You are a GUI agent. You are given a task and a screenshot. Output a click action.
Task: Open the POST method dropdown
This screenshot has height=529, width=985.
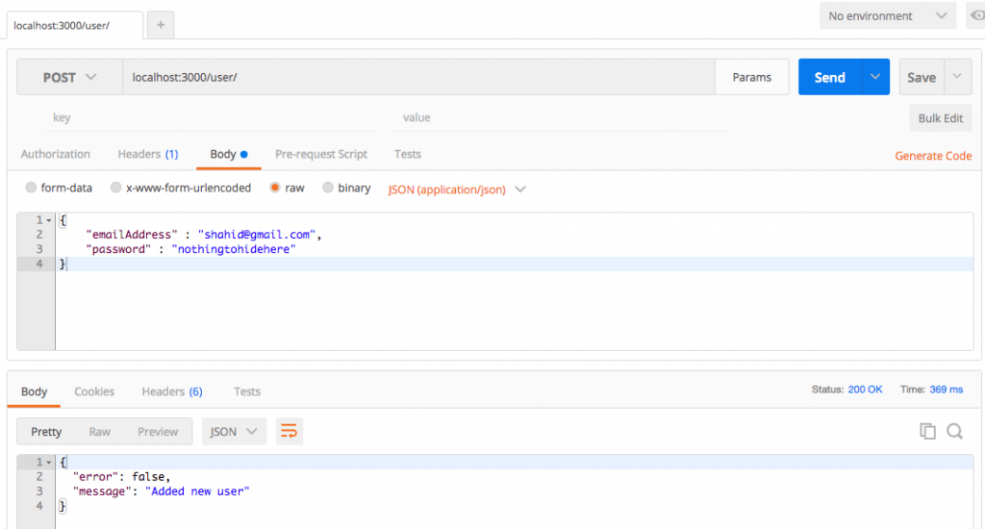coord(69,77)
